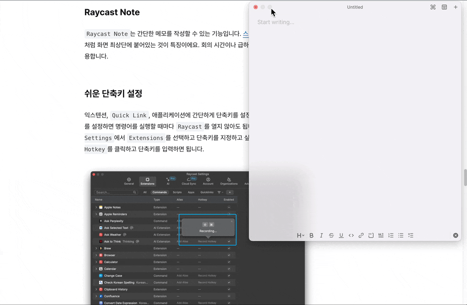The width and height of the screenshot is (467, 305).
Task: Apply underline formatting in the note toolbar
Action: (x=341, y=236)
